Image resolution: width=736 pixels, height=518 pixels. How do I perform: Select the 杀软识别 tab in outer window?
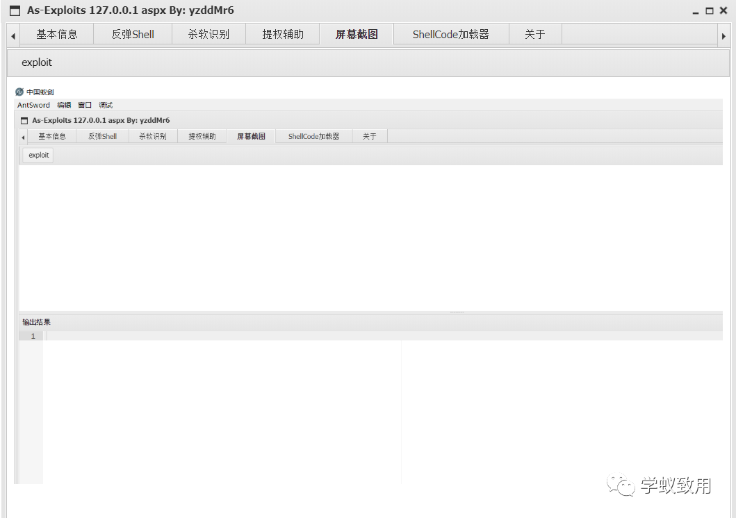coord(209,34)
